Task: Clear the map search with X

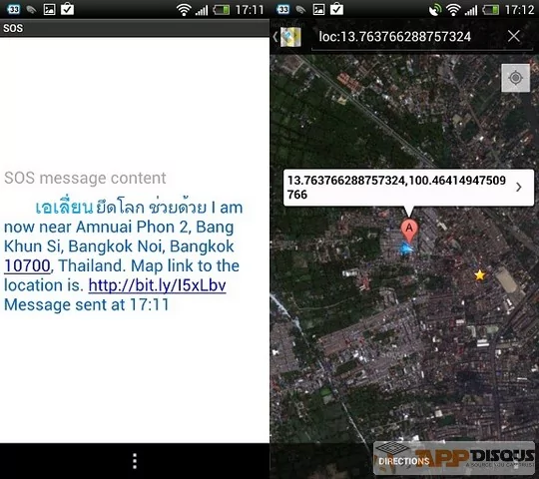Action: 514,36
